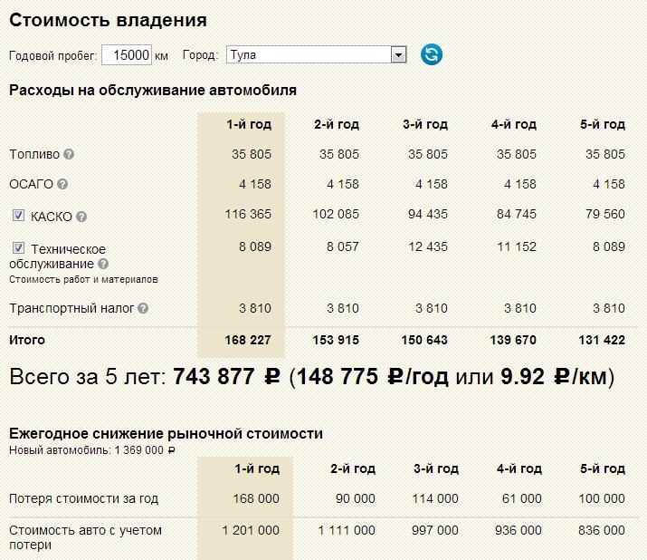The image size is (647, 560).
Task: Click the КАСКО value 79 560
Action: [x=605, y=214]
